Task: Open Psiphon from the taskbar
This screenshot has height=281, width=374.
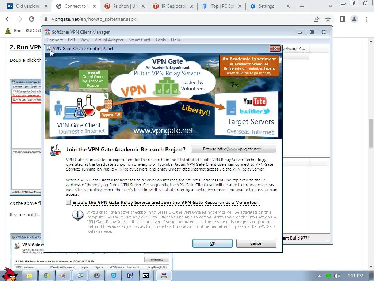Action: coord(96,276)
